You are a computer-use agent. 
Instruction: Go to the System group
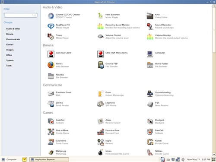pos(10,60)
